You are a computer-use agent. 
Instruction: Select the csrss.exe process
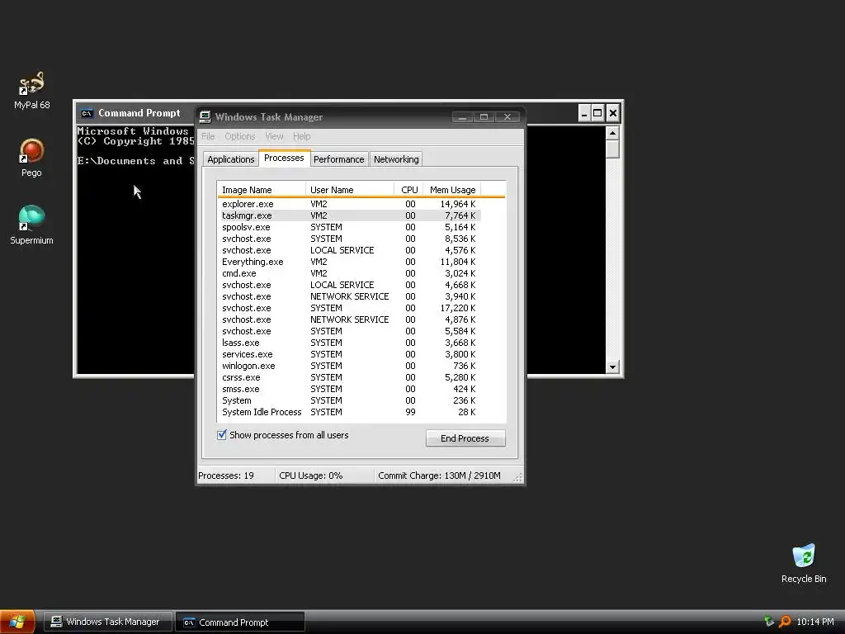point(349,377)
